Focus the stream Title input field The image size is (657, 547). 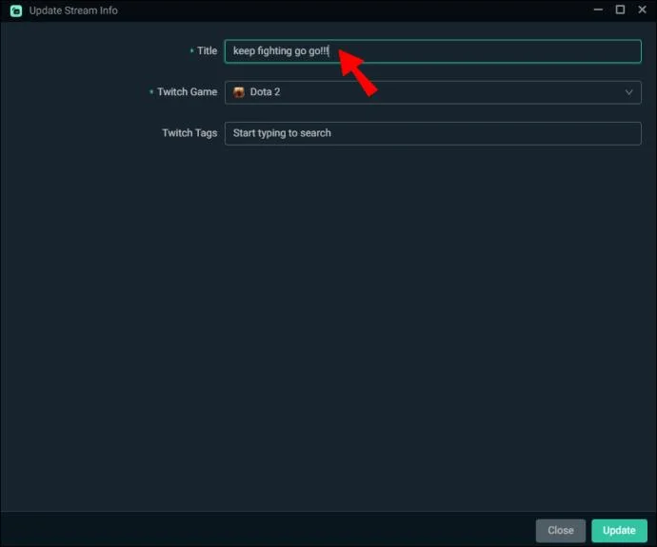coord(433,51)
